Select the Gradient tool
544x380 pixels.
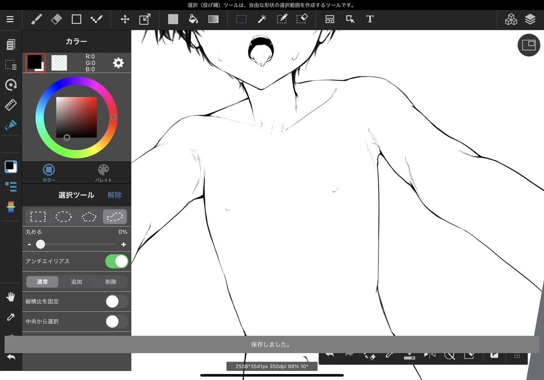pos(213,19)
